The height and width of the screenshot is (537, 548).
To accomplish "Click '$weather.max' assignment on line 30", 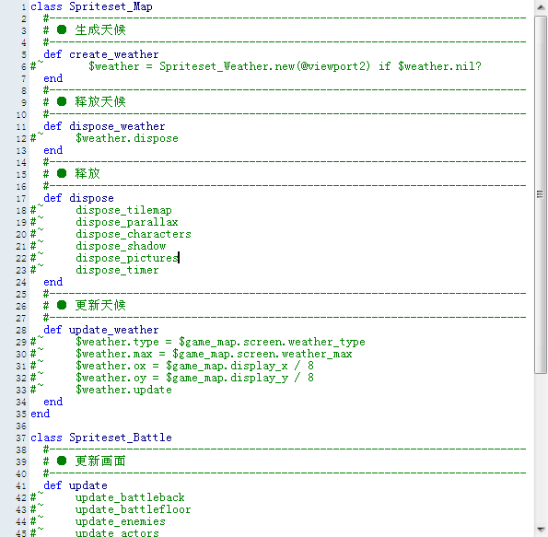I will point(214,354).
